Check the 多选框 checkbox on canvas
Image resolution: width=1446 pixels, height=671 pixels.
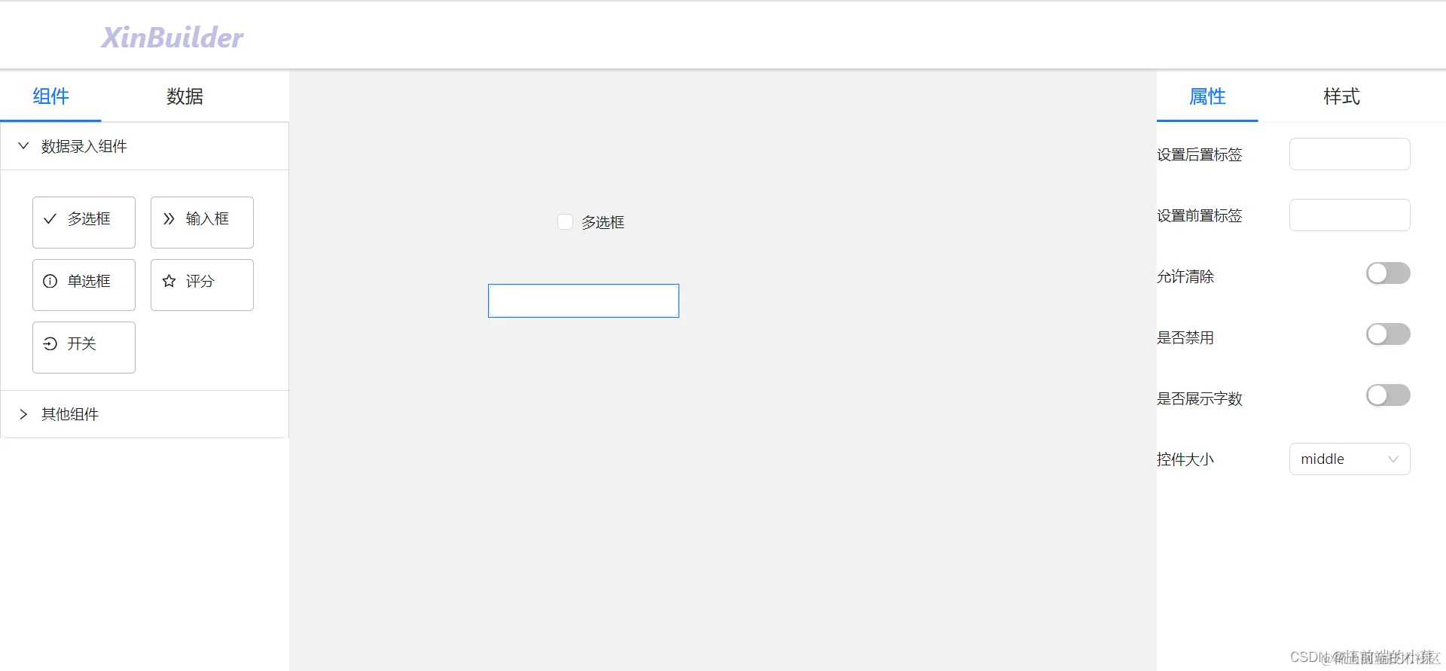(565, 221)
